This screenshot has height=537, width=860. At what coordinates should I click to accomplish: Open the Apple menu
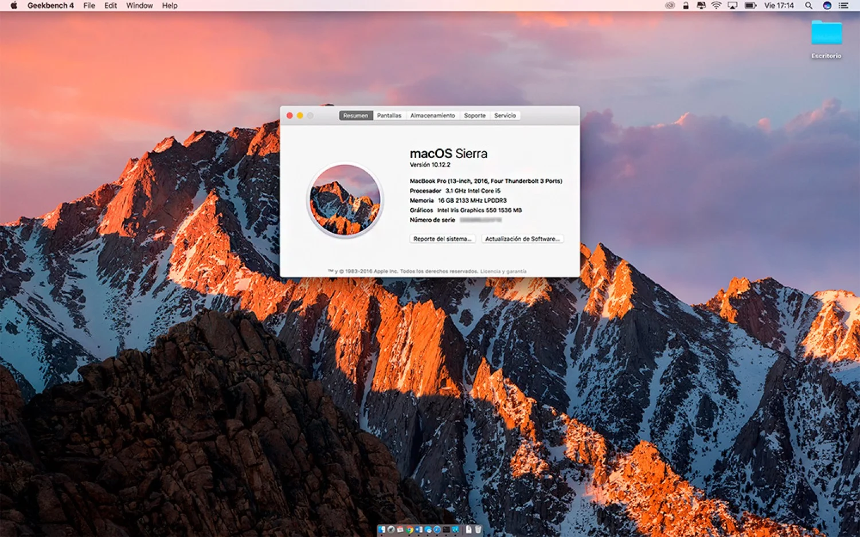14,5
